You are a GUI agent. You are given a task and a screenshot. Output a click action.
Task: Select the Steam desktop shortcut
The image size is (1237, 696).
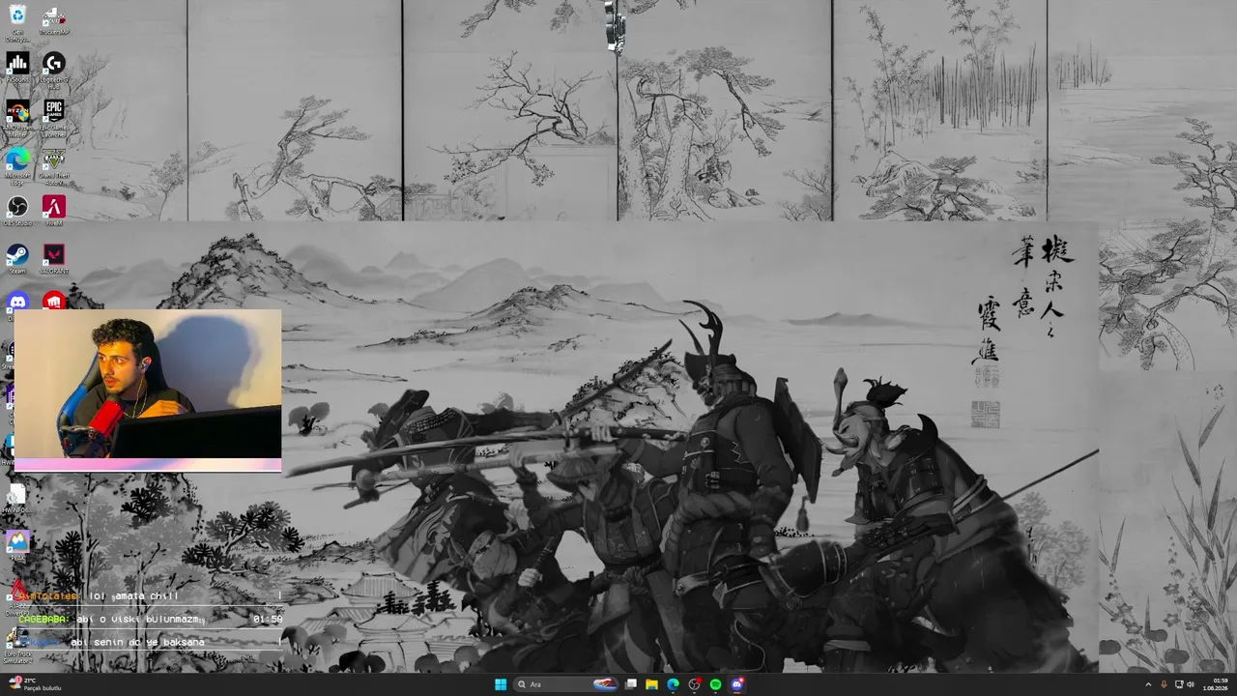pyautogui.click(x=17, y=259)
